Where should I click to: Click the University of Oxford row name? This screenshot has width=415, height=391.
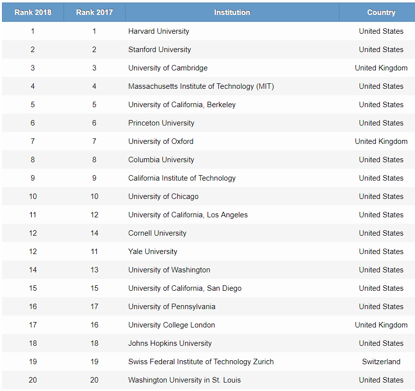[x=160, y=141]
